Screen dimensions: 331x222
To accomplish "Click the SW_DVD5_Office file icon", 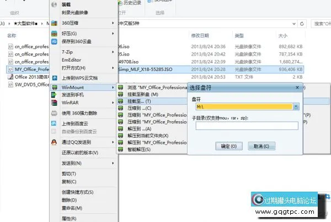I will 10,84.
